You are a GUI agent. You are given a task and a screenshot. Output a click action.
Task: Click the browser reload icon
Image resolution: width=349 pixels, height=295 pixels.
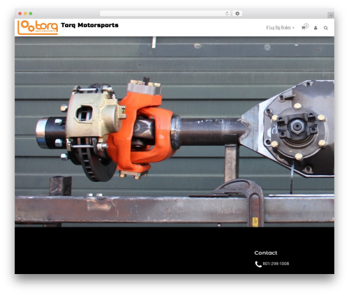click(x=227, y=14)
